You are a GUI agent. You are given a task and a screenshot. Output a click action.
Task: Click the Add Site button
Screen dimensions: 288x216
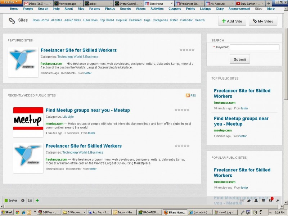[232, 21]
